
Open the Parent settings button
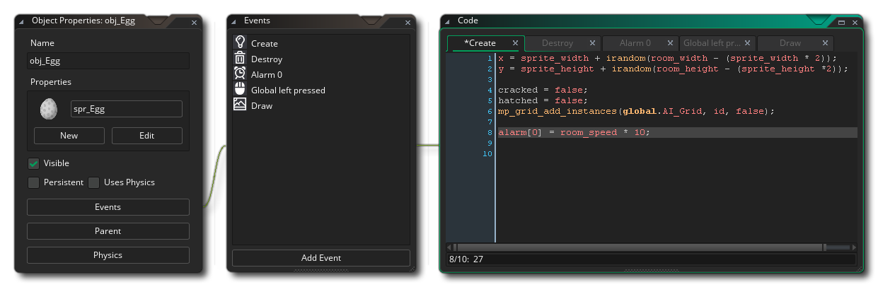(x=108, y=231)
